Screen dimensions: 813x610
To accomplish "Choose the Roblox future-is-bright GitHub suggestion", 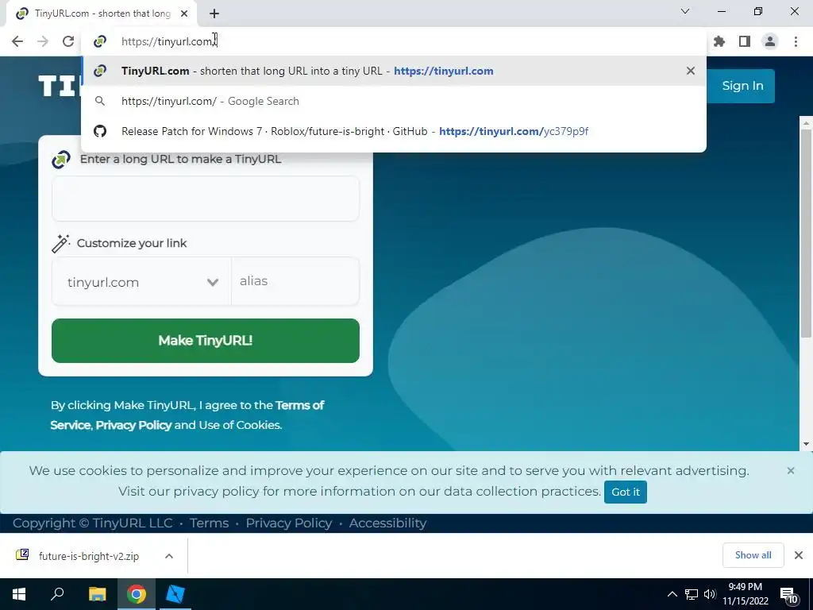I will click(394, 131).
